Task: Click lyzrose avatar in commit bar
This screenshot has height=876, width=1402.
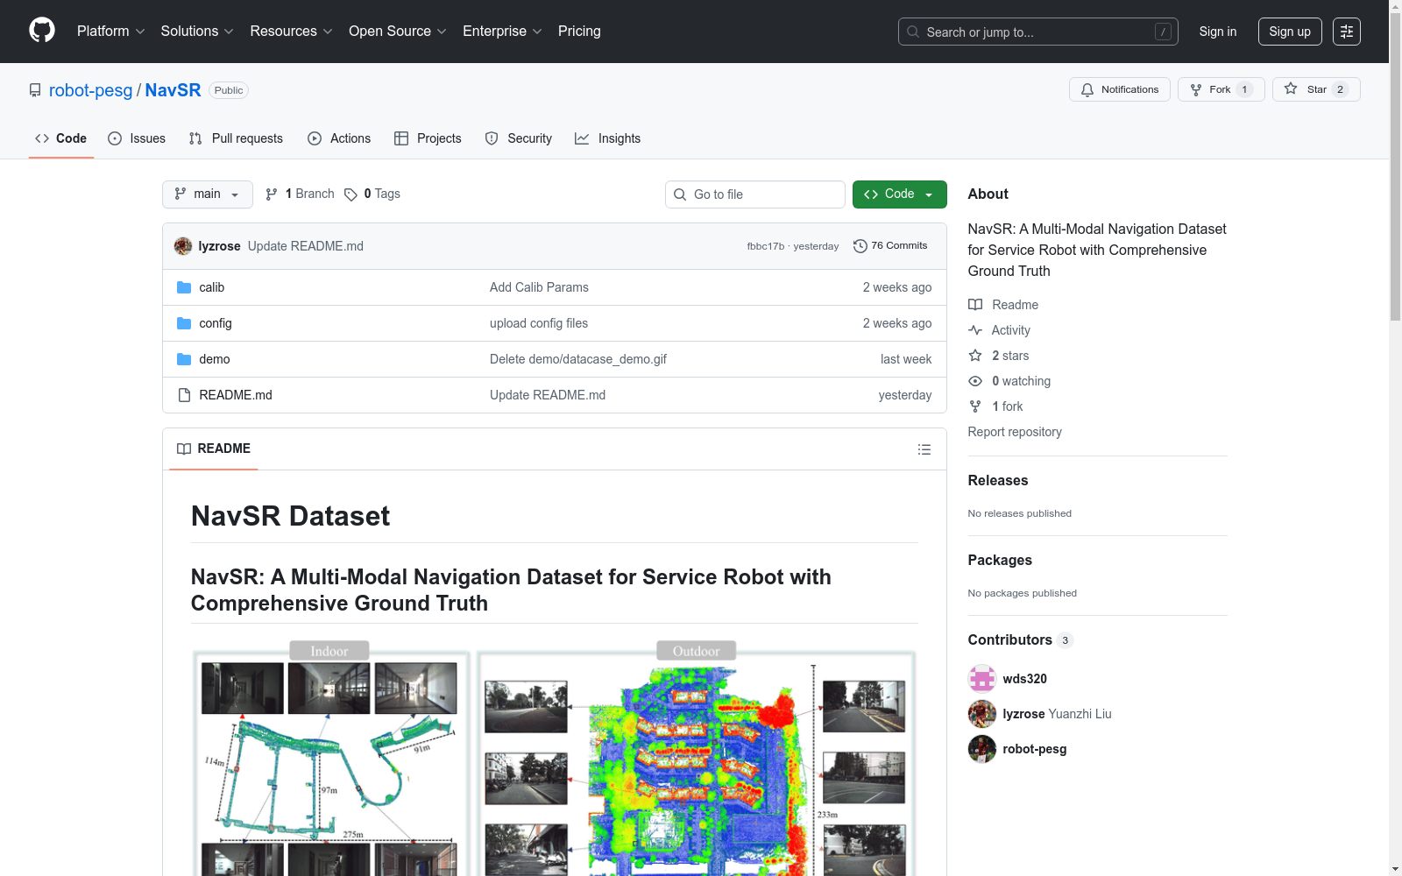Action: click(183, 246)
